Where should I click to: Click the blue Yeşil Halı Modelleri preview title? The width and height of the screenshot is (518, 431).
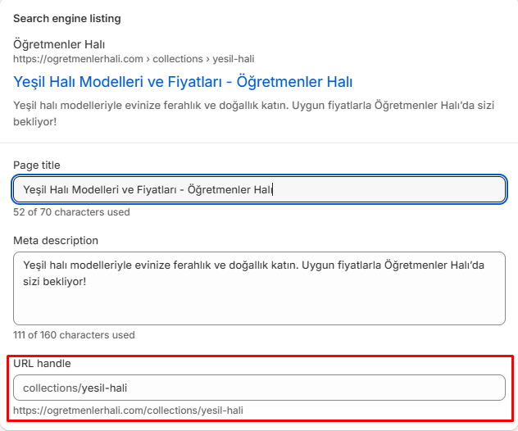coord(183,82)
